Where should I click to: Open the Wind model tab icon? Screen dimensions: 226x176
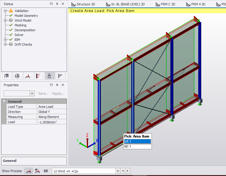tap(38, 76)
